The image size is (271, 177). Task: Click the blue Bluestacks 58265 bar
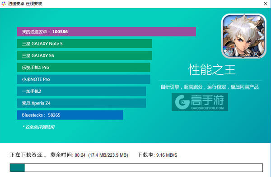pos(70,115)
